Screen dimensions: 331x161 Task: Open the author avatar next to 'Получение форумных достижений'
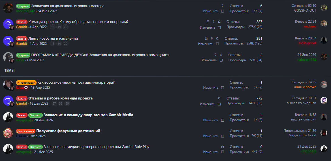pos(8,133)
